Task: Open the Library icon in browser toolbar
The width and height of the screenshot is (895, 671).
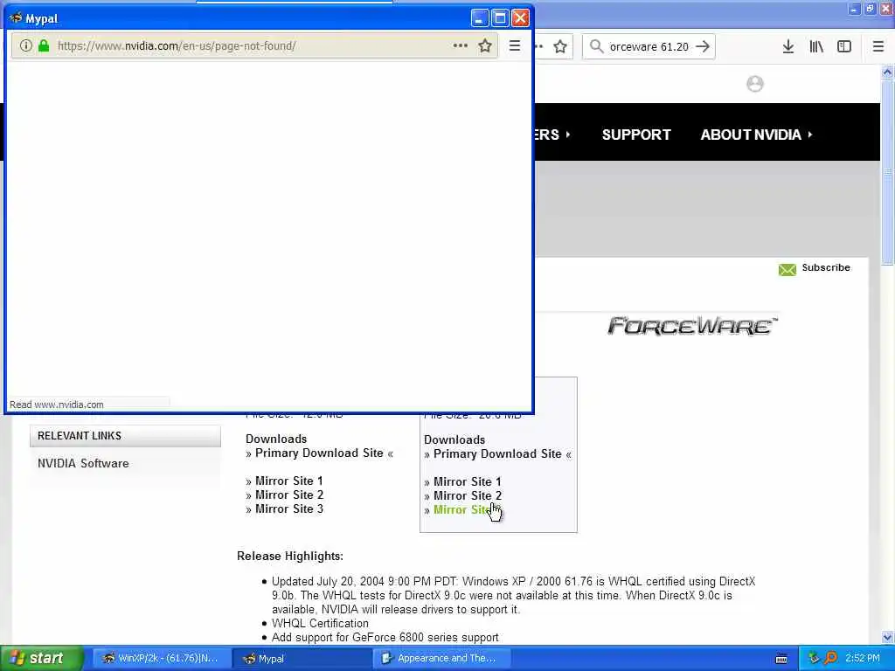Action: point(816,47)
